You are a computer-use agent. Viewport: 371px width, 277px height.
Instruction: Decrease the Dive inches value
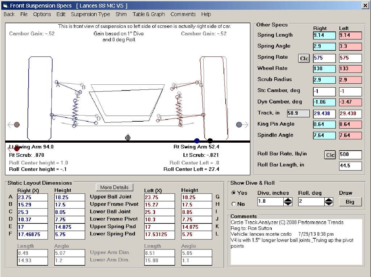(288, 203)
